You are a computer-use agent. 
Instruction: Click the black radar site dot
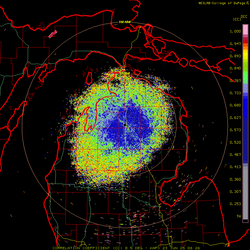pos(125,125)
